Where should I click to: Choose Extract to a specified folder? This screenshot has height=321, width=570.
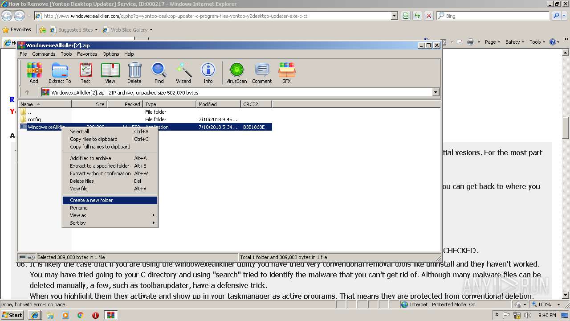(110, 166)
